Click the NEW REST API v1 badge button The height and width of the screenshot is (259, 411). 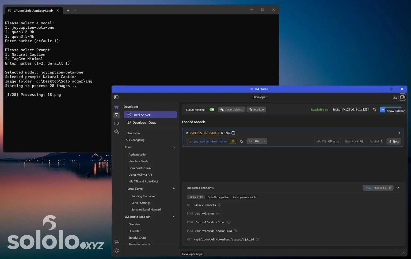pyautogui.click(x=378, y=188)
